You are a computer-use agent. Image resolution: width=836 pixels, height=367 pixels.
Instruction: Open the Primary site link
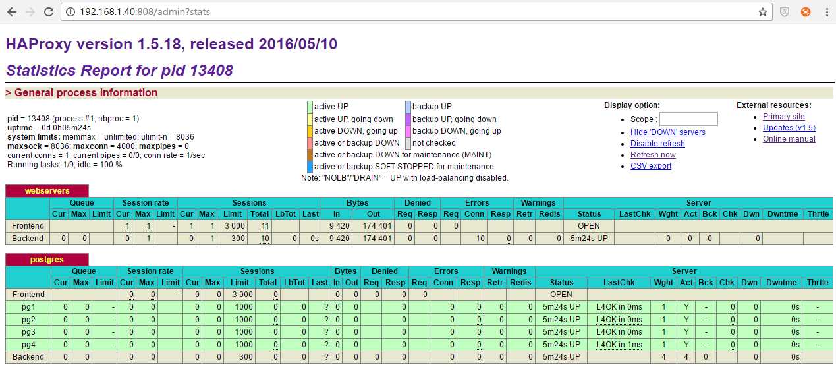[783, 117]
